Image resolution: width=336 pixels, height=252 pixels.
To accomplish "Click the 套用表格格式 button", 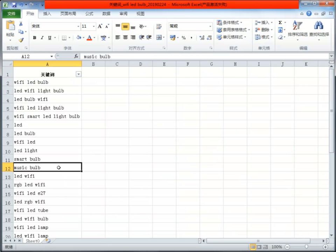I will tap(233, 30).
